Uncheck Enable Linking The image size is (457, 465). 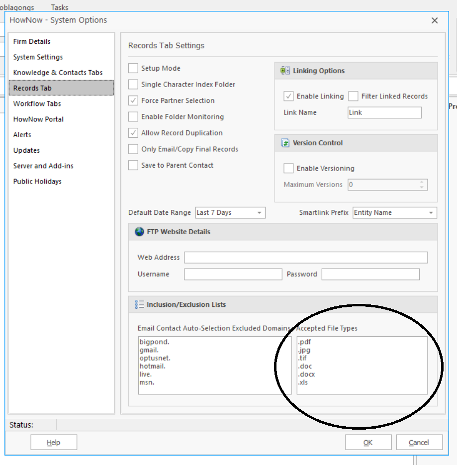tap(288, 96)
